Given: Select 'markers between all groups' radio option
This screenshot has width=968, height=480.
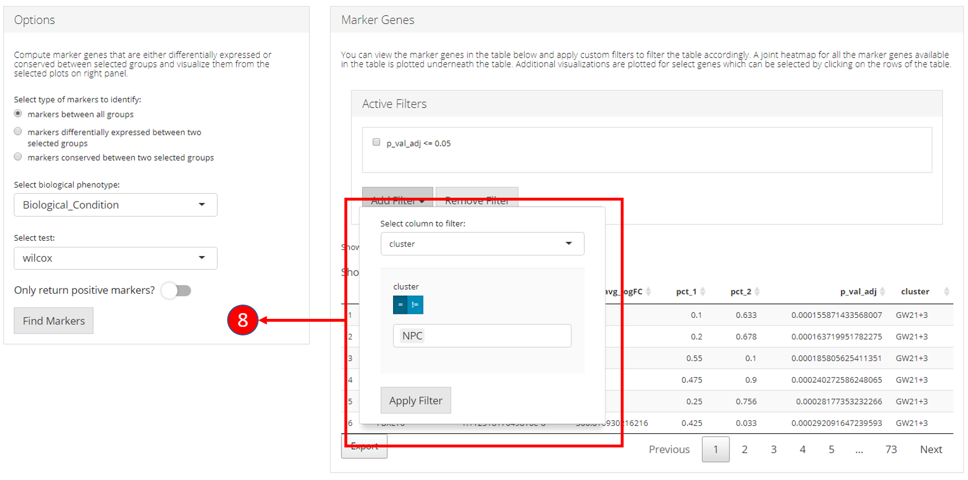Looking at the screenshot, I should tap(18, 114).
